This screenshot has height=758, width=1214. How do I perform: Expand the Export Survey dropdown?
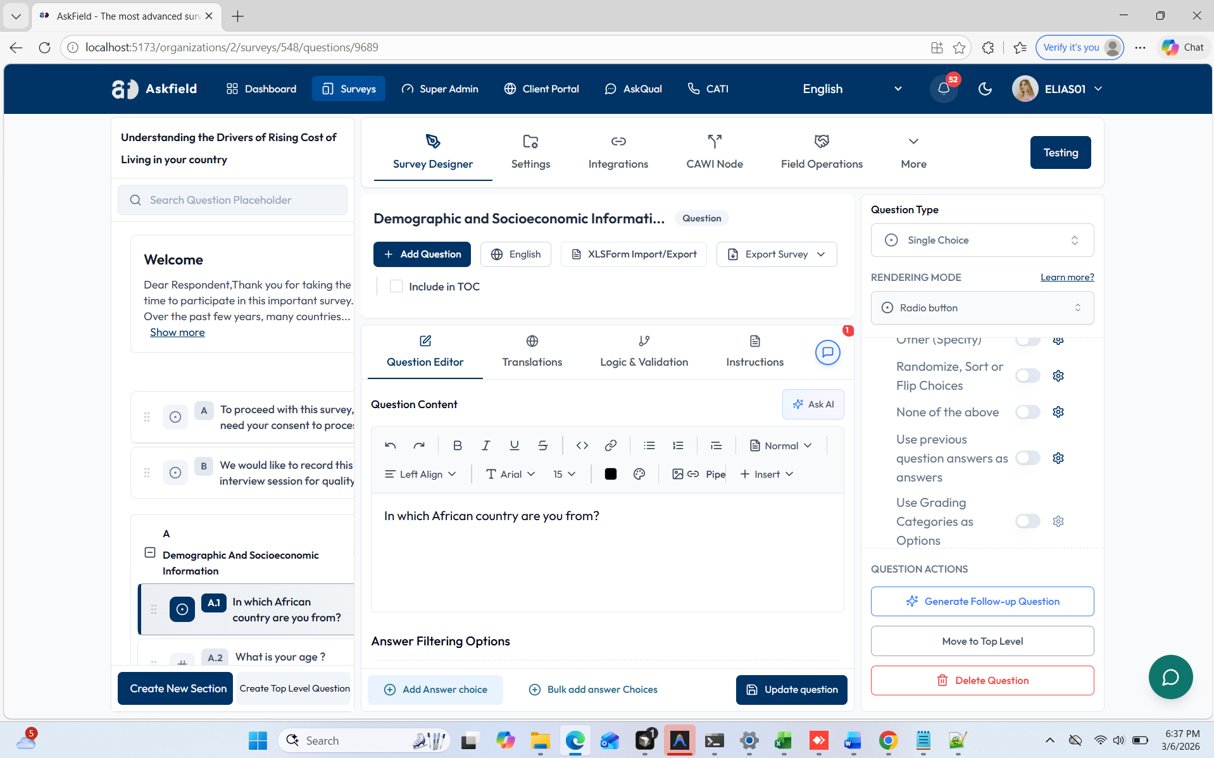point(777,254)
